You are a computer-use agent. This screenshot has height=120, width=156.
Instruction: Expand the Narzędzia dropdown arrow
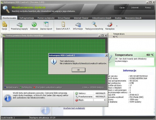coord(117,26)
